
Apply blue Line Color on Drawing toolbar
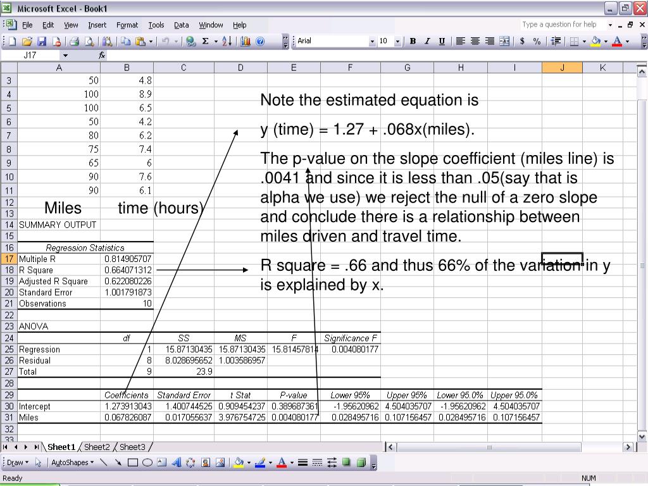coord(260,463)
